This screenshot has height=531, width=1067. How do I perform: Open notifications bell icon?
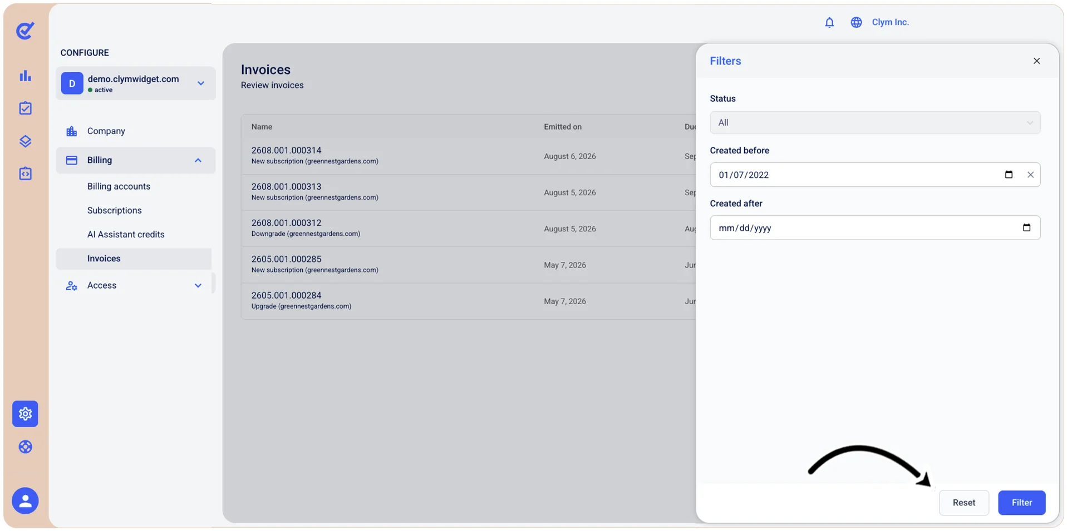(829, 22)
